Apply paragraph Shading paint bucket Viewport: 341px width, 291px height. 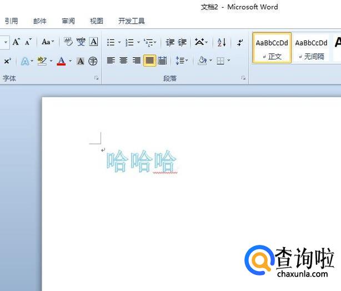coord(202,61)
